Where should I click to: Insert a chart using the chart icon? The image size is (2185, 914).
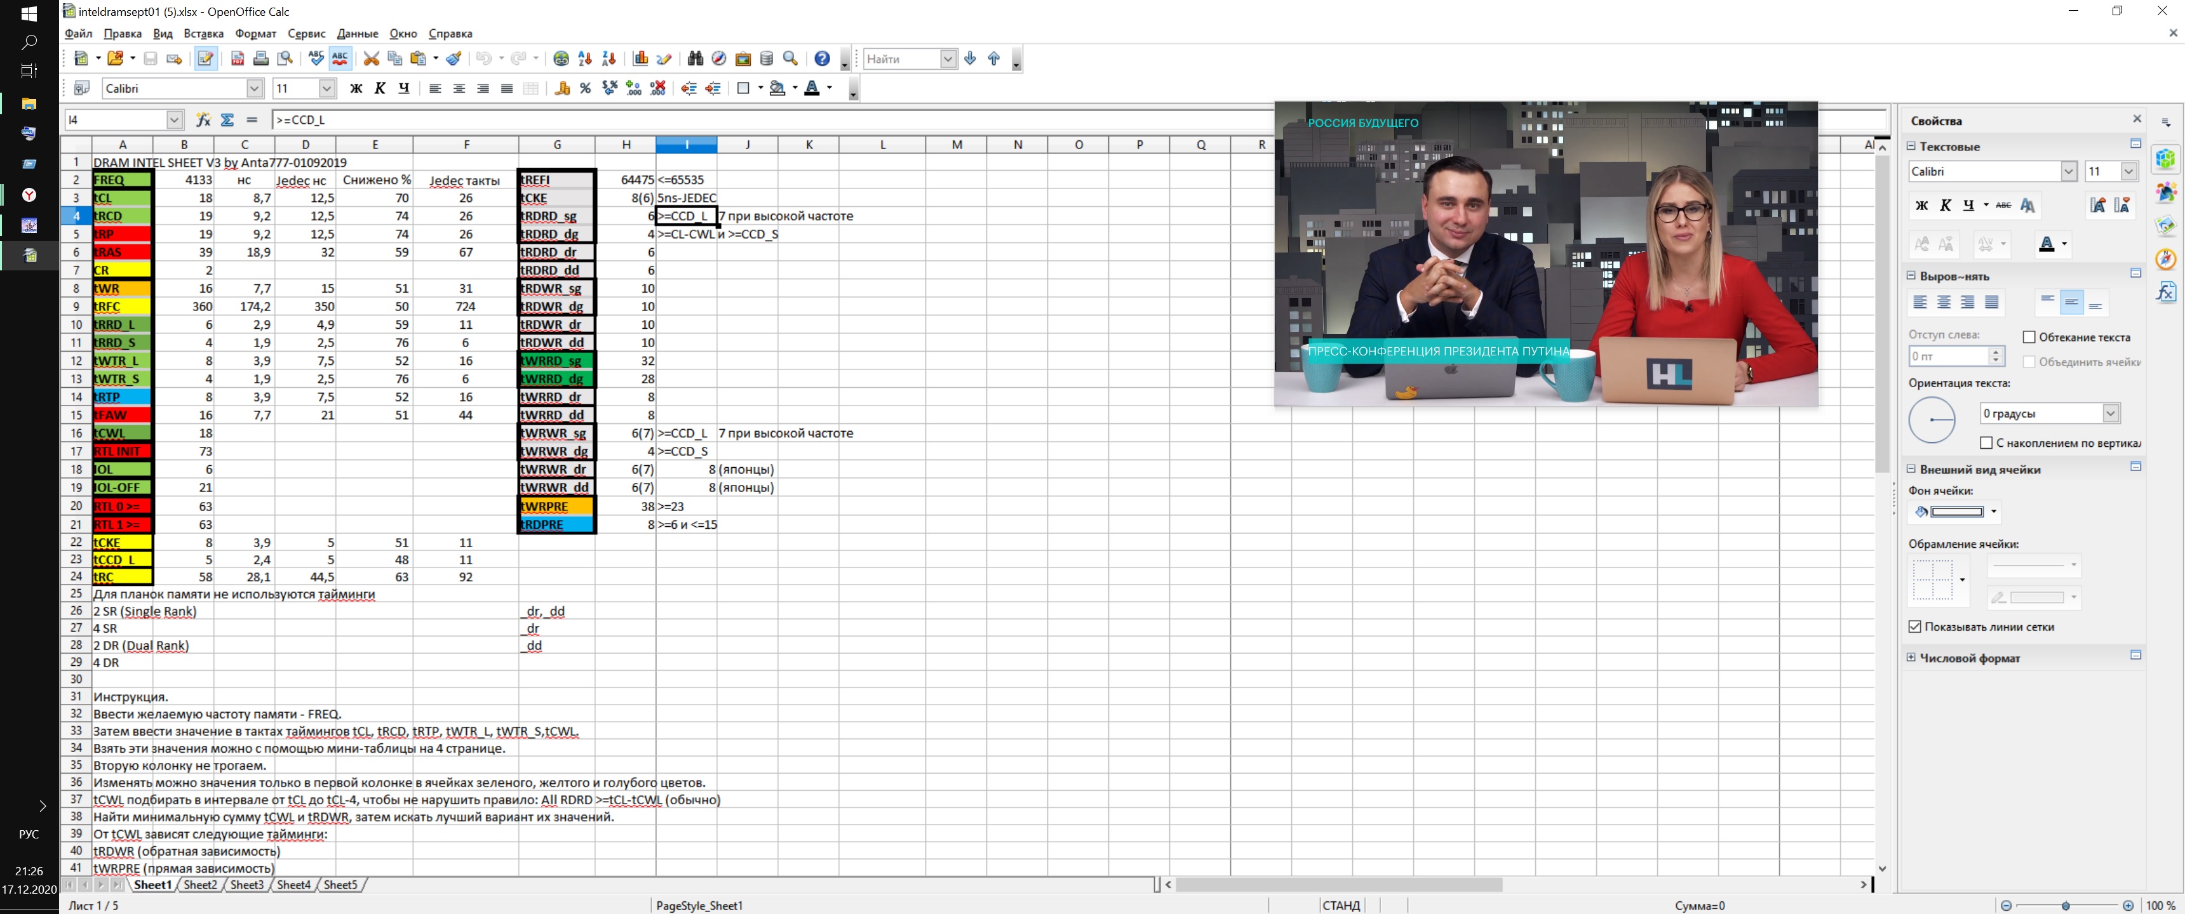640,58
